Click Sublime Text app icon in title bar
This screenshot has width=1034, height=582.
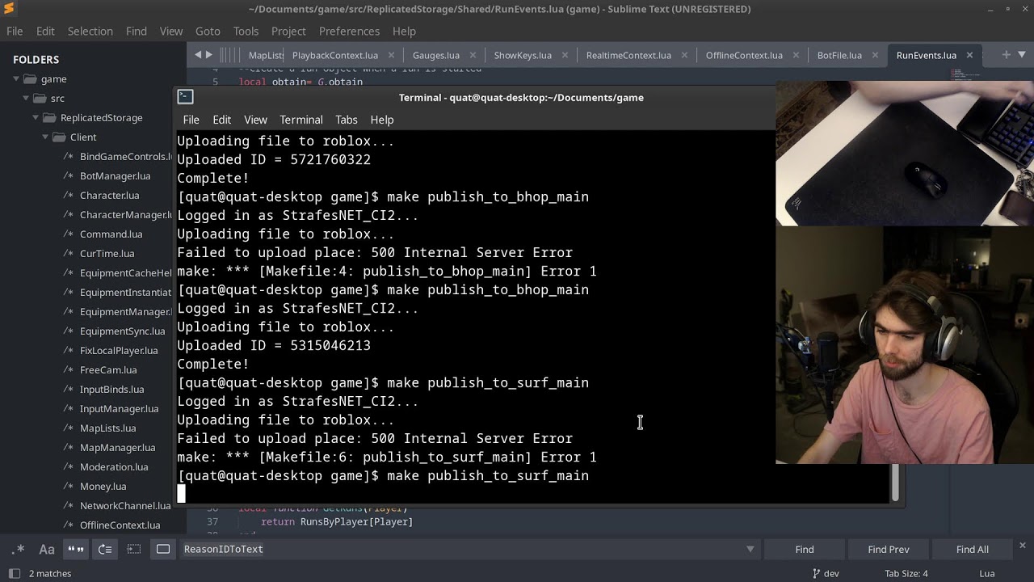point(9,9)
